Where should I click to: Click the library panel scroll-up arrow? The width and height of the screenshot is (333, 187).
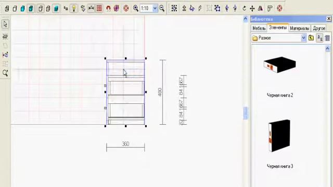click(327, 49)
